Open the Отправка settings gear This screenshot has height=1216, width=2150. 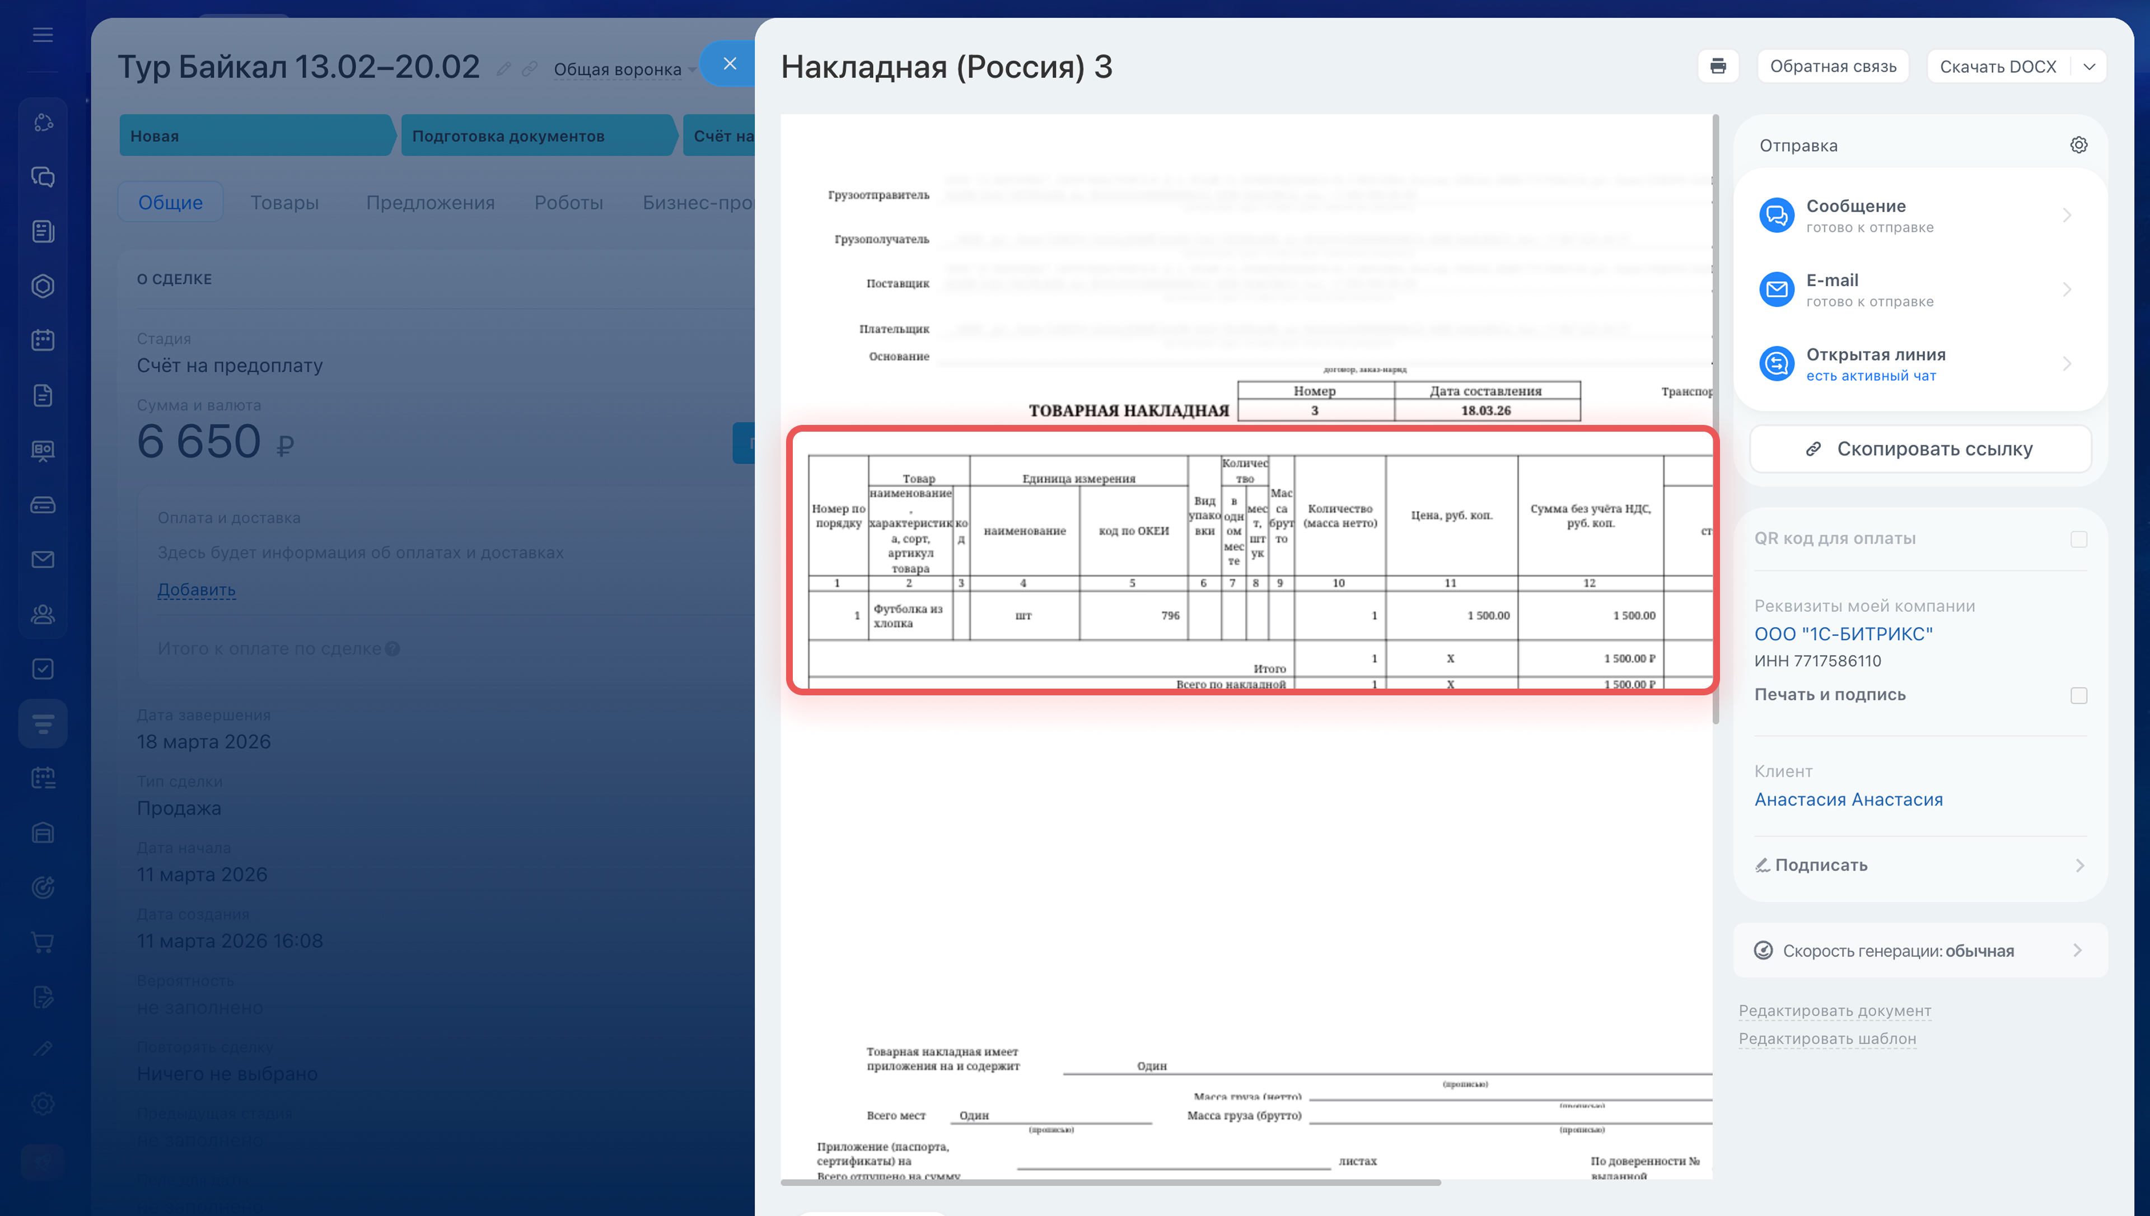[x=2078, y=146]
